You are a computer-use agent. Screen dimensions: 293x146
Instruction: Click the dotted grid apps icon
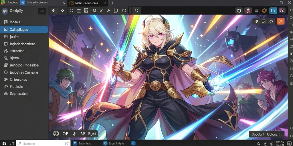pos(257,11)
